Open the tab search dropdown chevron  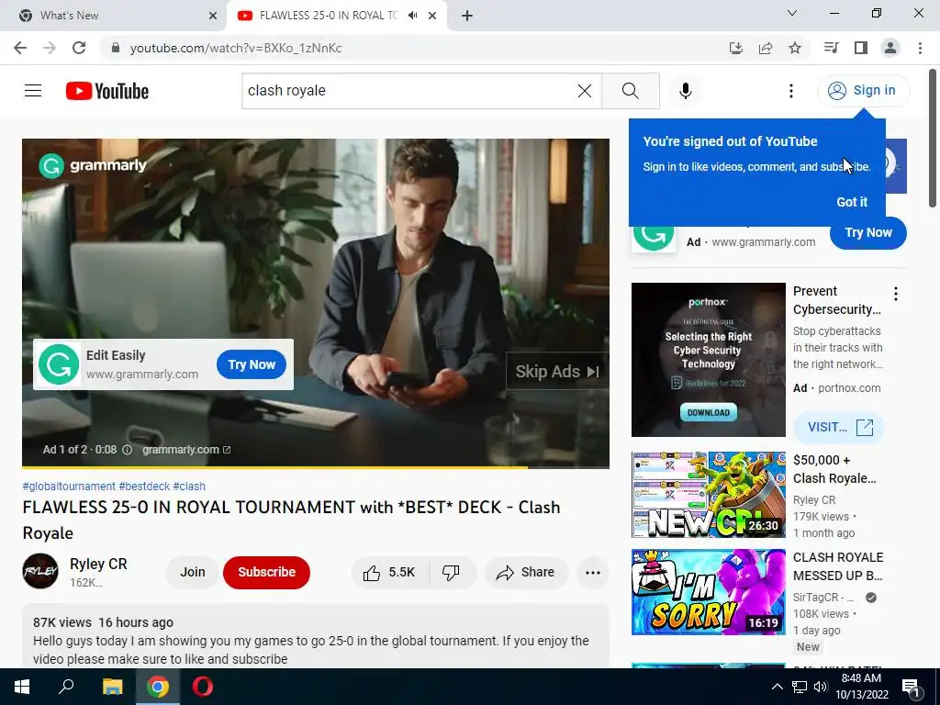tap(792, 13)
